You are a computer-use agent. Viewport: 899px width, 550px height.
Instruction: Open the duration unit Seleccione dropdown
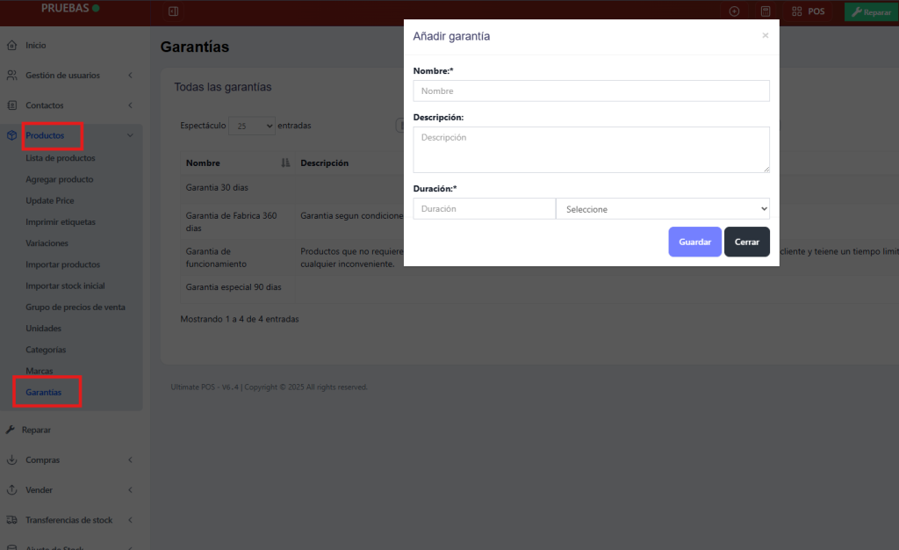663,209
